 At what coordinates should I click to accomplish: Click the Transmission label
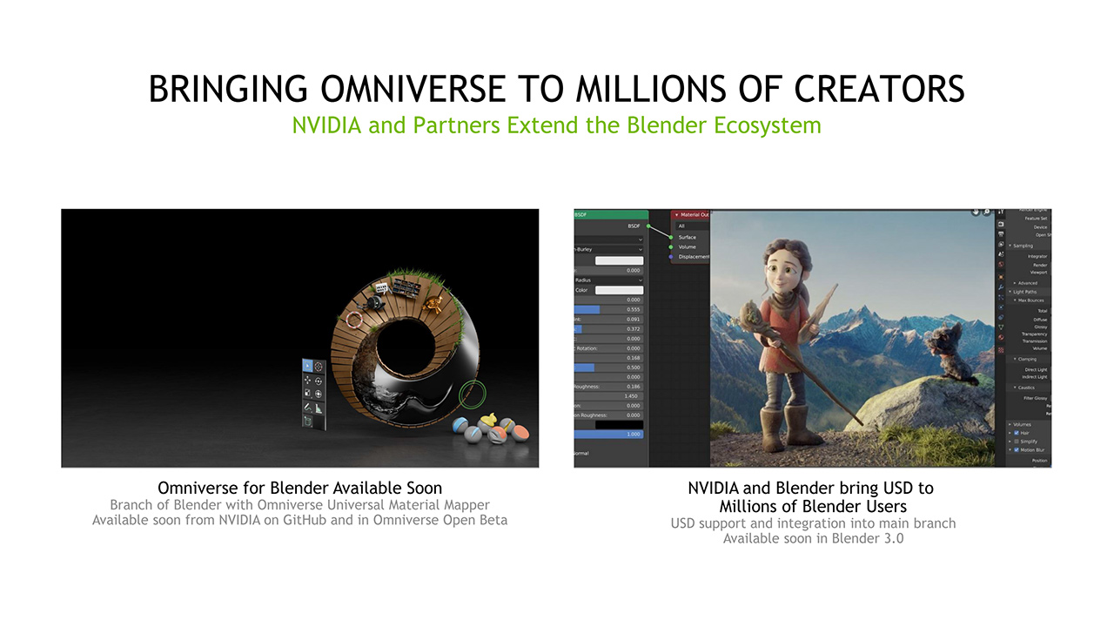tap(1034, 341)
